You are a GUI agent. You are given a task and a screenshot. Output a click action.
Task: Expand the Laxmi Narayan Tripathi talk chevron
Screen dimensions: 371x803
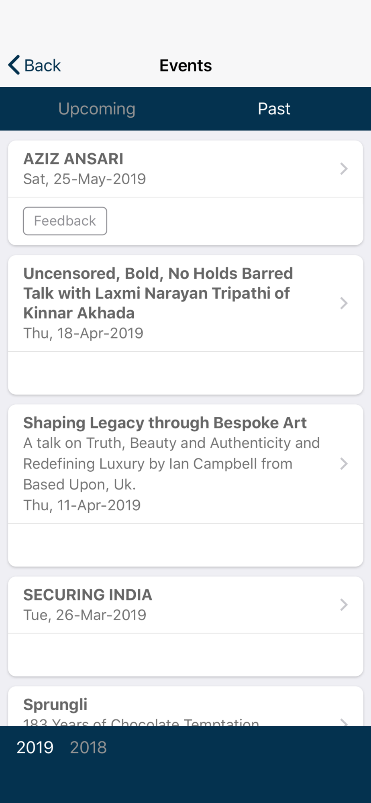click(x=344, y=303)
